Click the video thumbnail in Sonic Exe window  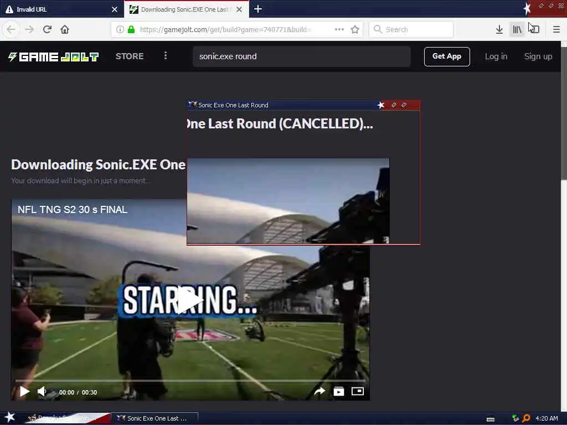click(x=288, y=200)
